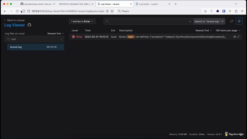Image resolution: width=247 pixels, height=139 pixels.
Task: Select the laravel.log file
Action: coord(36,47)
